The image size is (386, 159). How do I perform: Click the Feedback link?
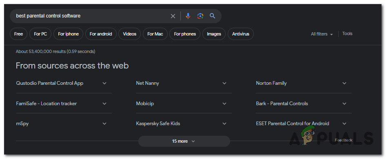(344, 140)
